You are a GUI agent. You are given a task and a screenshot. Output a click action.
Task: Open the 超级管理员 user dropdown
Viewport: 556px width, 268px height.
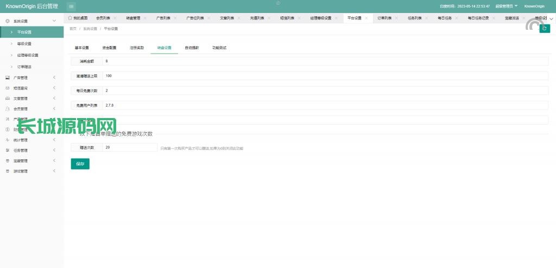coord(506,6)
